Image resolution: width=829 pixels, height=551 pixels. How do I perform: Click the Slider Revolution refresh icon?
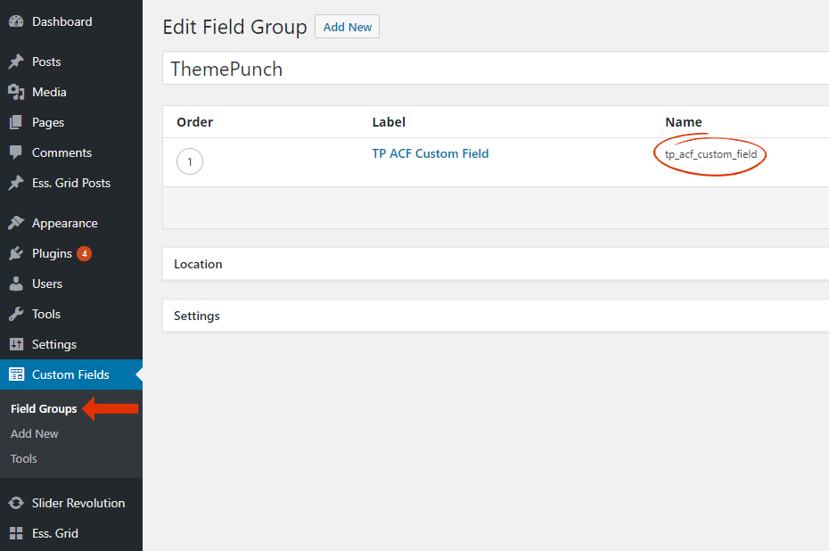[16, 503]
